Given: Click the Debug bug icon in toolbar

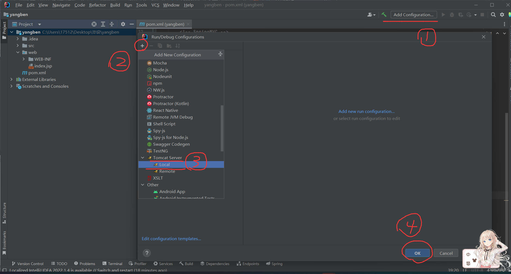Looking at the screenshot, I should coord(452,15).
